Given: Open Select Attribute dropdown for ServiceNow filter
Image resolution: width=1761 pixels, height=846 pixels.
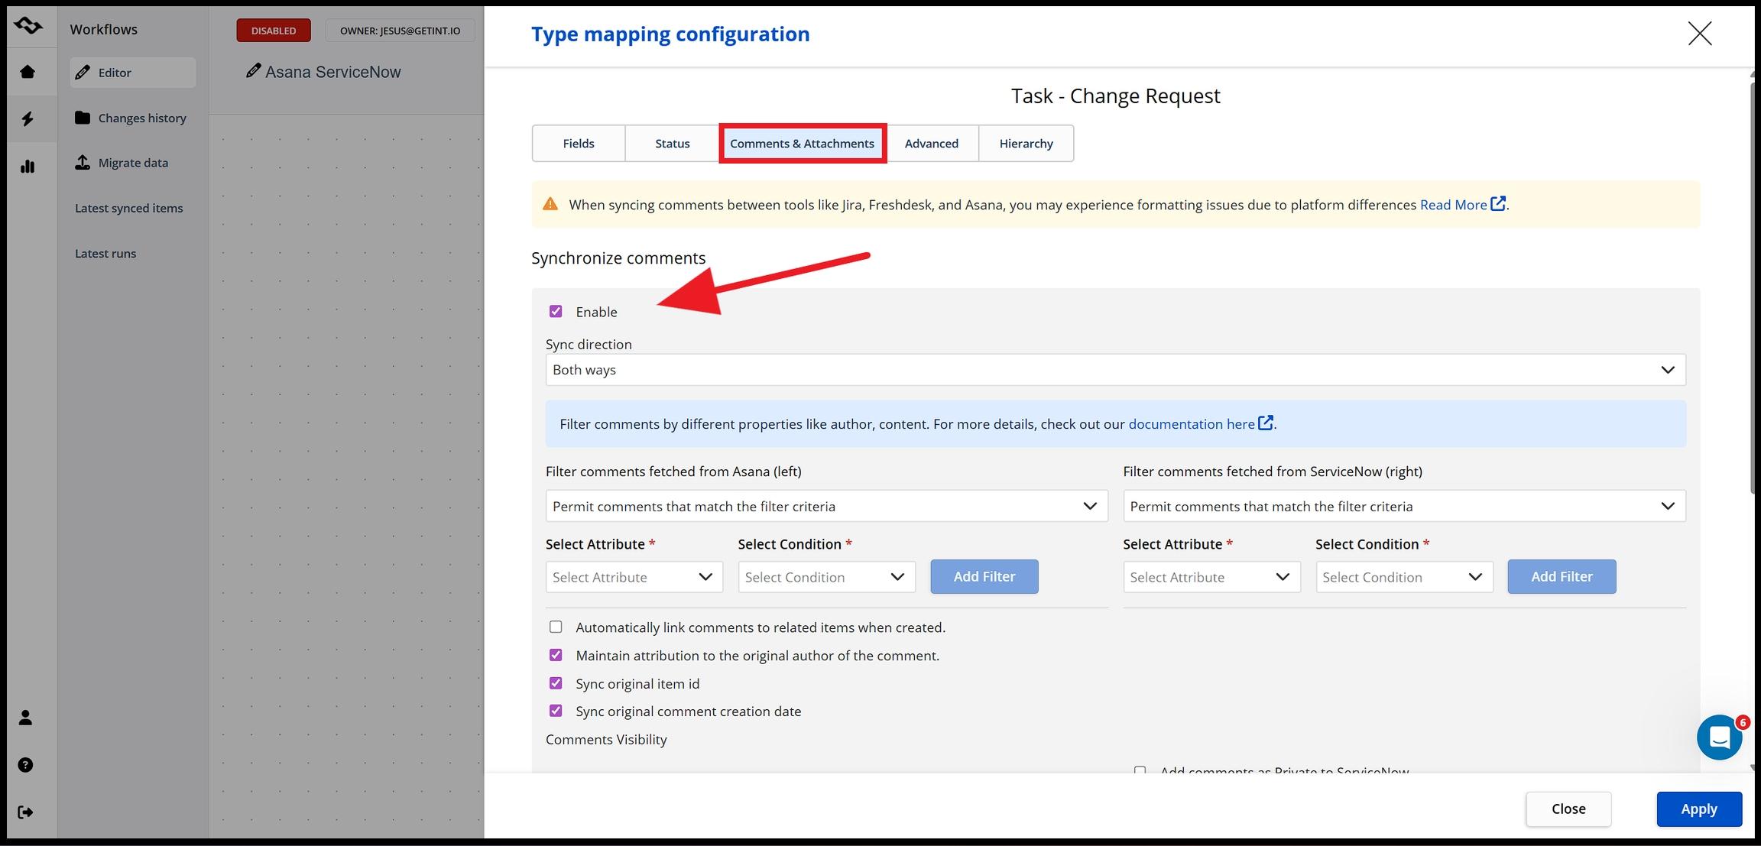Looking at the screenshot, I should (x=1211, y=577).
